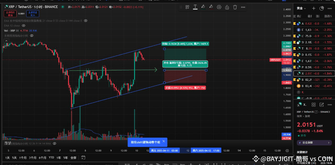335x165 pixels.
Task: Click the 2.1103 target price axis label
Action: pos(287,43)
